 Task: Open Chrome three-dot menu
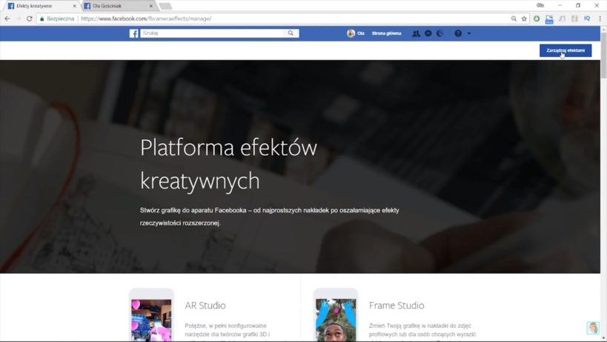[x=600, y=19]
